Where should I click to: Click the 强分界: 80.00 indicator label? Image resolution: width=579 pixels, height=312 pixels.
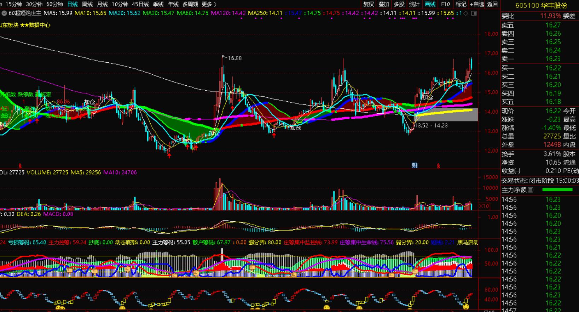click(x=265, y=243)
